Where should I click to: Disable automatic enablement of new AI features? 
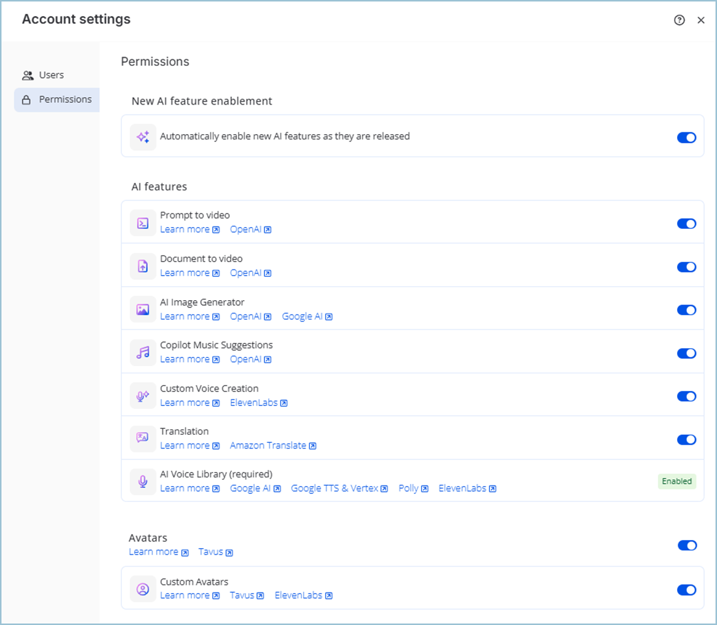tap(686, 138)
